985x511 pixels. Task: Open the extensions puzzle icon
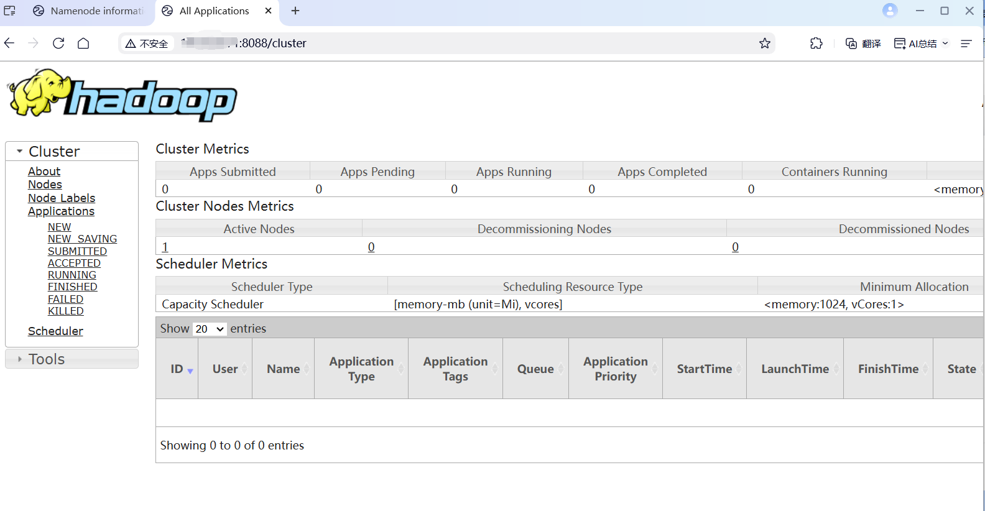pyautogui.click(x=816, y=43)
